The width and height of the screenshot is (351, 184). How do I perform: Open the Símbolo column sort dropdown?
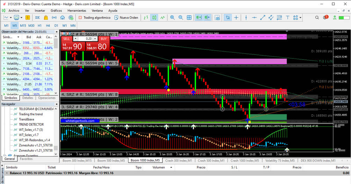(x=18, y=37)
